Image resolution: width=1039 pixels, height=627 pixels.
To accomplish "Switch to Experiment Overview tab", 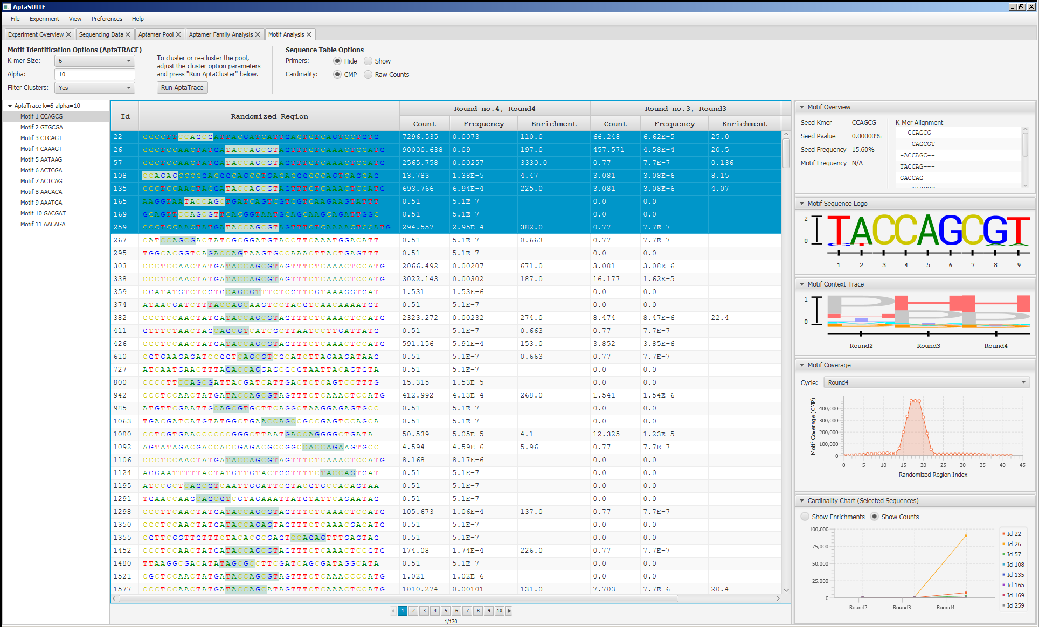I will [x=36, y=34].
